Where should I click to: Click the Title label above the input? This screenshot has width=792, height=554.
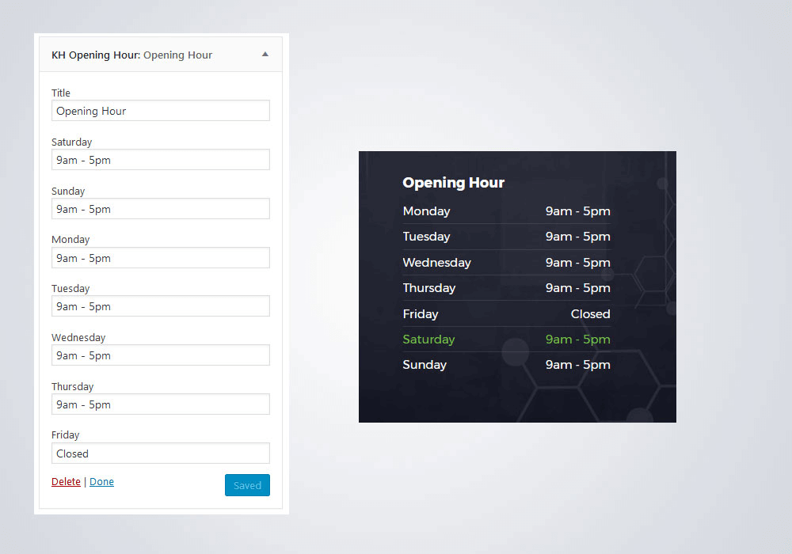pyautogui.click(x=61, y=93)
